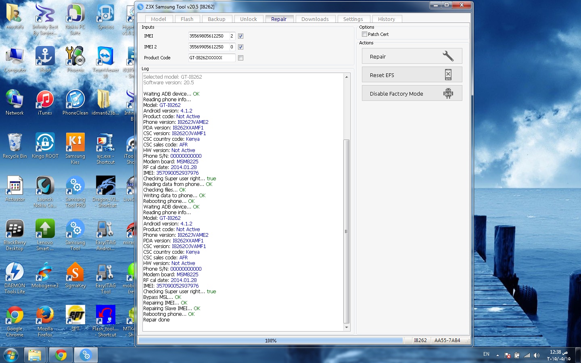This screenshot has height=363, width=581.
Task: Open the Samsung Tool desktop icon
Action: click(75, 235)
